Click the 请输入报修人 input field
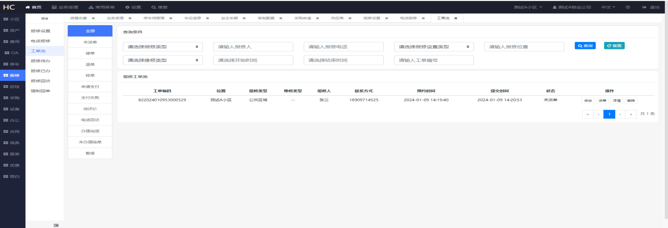Viewport: 668px width, 228px height. click(x=253, y=47)
